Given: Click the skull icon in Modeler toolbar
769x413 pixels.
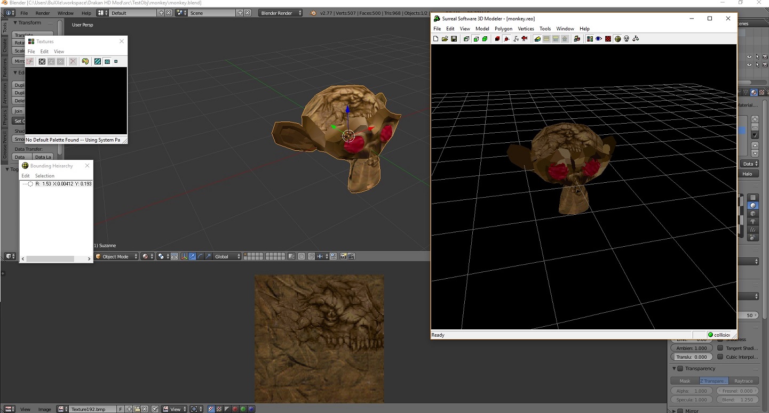Looking at the screenshot, I should [x=627, y=39].
